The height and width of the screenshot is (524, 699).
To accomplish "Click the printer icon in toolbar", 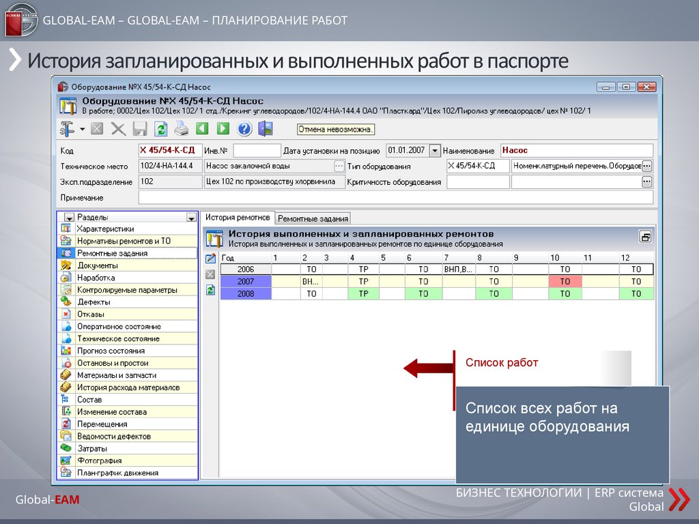I will [x=182, y=129].
